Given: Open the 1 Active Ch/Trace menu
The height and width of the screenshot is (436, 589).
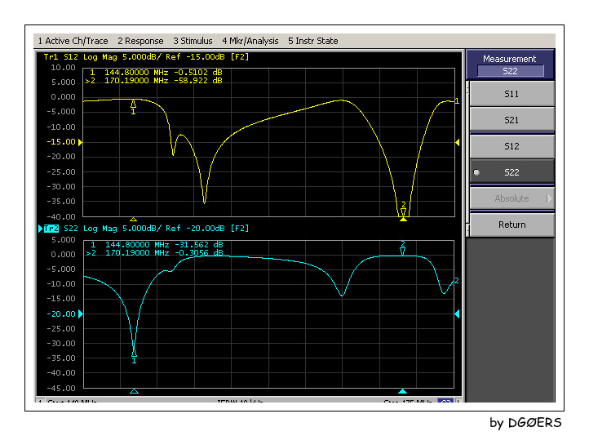Looking at the screenshot, I should pos(73,41).
